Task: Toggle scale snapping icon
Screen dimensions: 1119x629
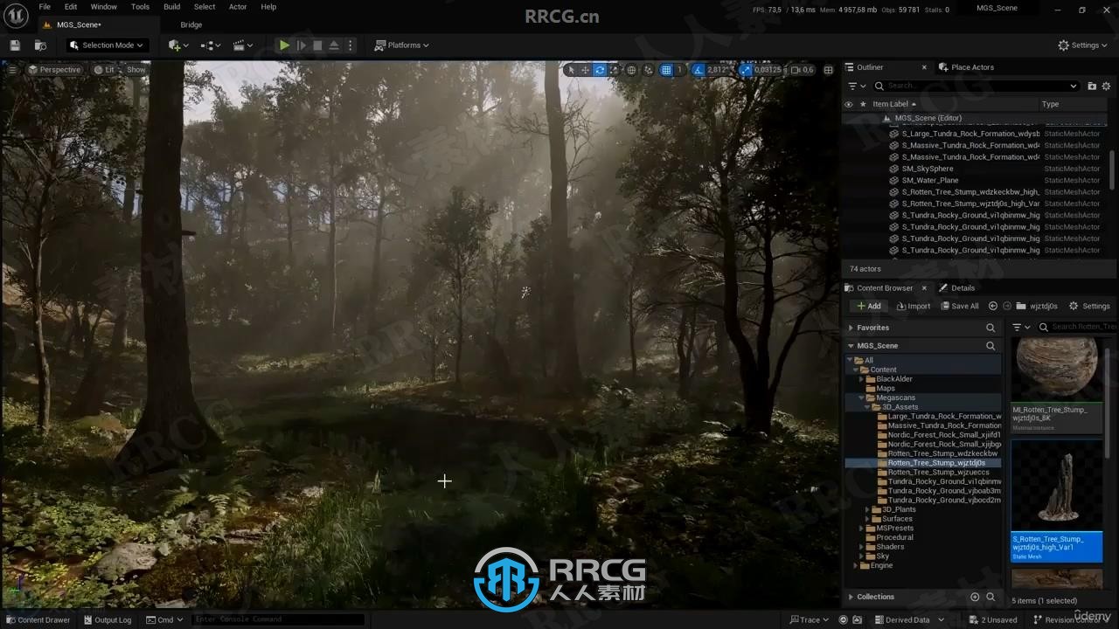Action: (x=746, y=70)
